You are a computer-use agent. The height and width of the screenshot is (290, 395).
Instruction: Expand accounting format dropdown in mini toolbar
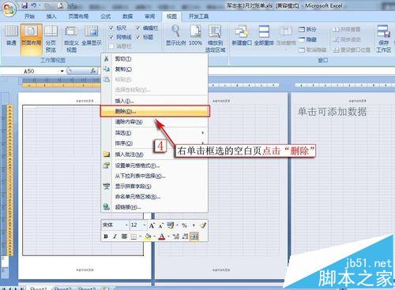(x=177, y=225)
